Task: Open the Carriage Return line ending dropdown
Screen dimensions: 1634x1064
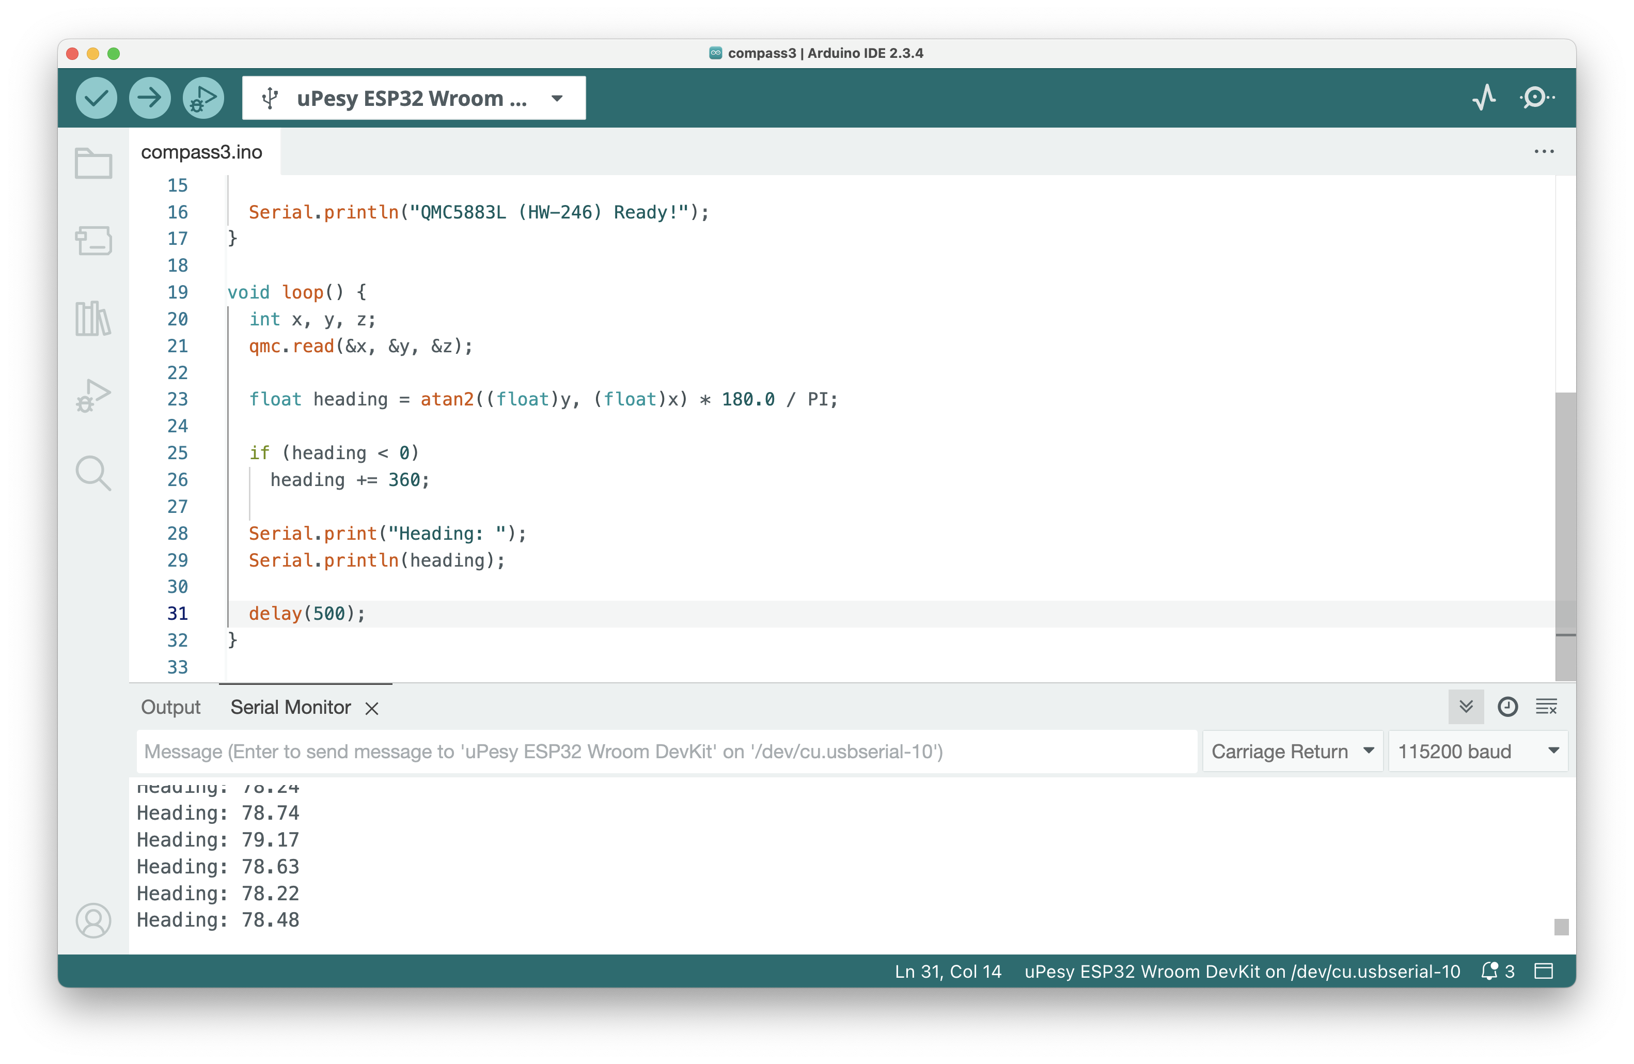Action: tap(1292, 752)
